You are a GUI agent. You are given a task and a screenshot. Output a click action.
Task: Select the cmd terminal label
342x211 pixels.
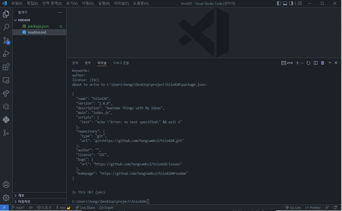[x=287, y=63]
